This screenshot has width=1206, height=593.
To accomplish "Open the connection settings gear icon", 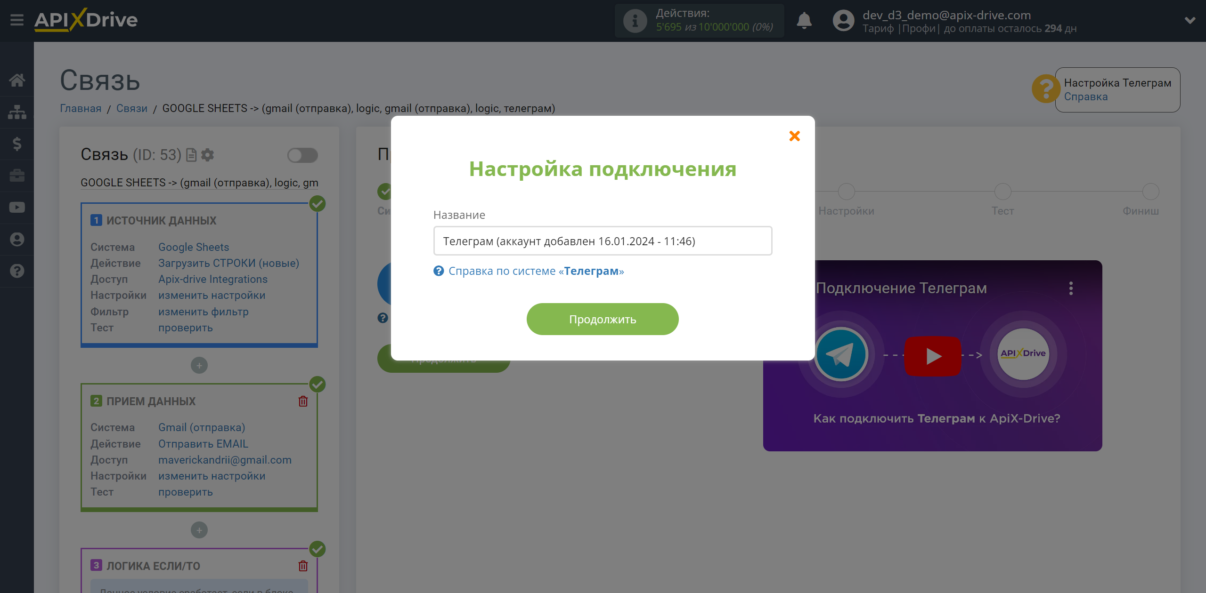I will 207,155.
